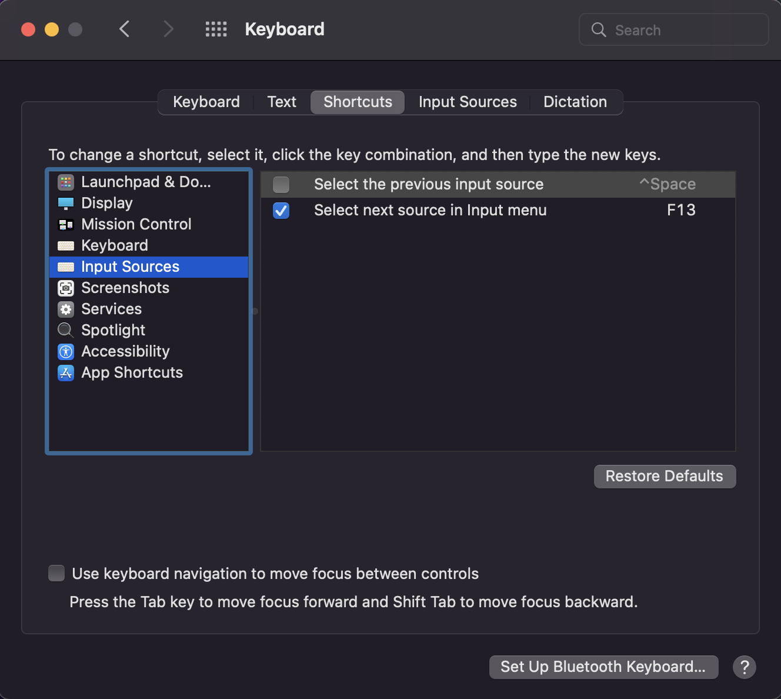Select the Screenshots camera icon
This screenshot has height=699, width=781.
click(66, 288)
